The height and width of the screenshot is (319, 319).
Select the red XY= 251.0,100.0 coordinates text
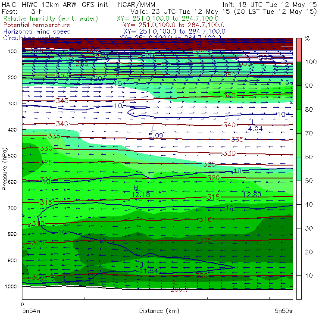tap(174, 25)
